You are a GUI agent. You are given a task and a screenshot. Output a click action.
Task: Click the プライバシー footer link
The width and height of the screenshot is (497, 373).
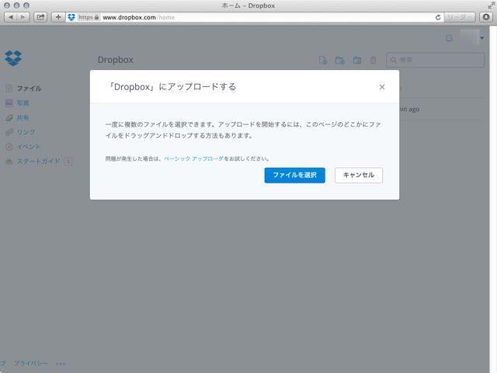tap(31, 363)
